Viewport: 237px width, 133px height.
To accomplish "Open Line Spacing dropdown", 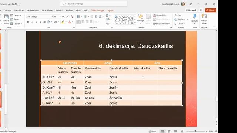I will coord(101,17).
